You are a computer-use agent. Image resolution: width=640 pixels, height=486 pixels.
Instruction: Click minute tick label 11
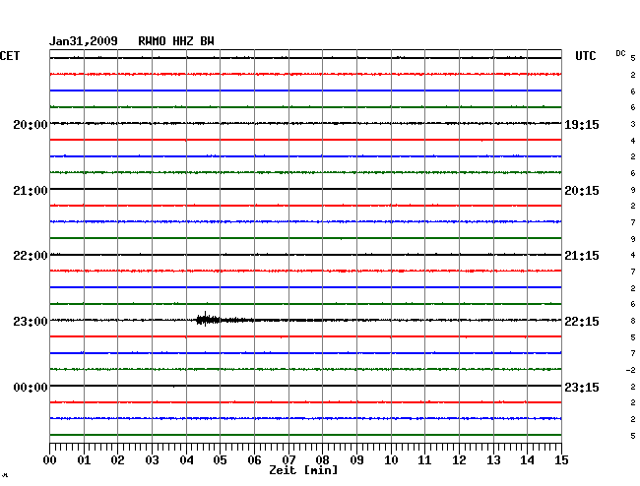424,460
